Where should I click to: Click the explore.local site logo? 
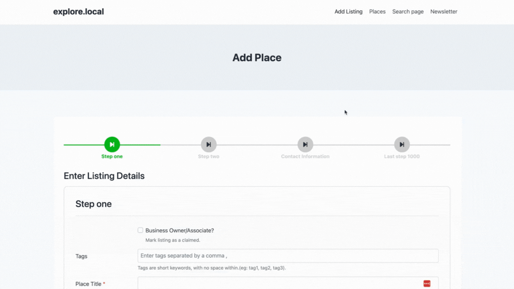[79, 12]
